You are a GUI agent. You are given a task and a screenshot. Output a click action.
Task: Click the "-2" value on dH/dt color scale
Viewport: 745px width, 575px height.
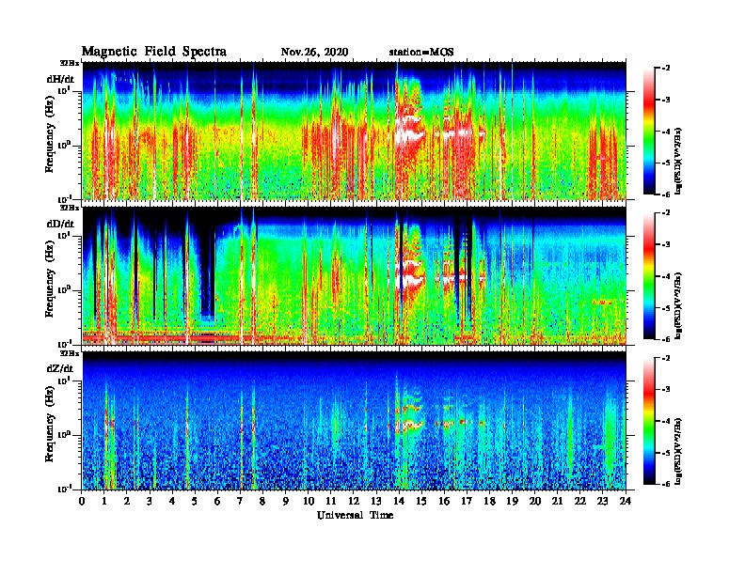tap(666, 69)
